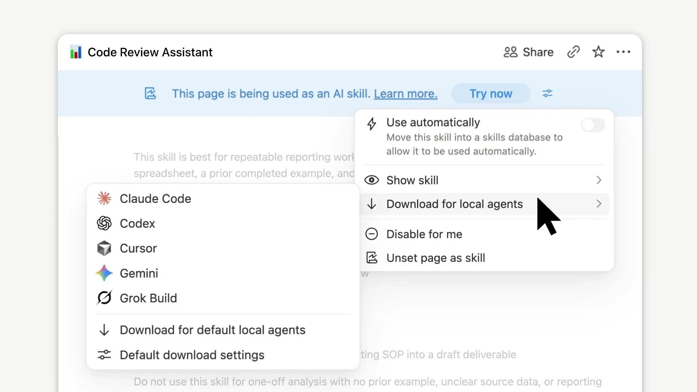Pick Cursor as the local agent
The height and width of the screenshot is (392, 697).
[223, 248]
